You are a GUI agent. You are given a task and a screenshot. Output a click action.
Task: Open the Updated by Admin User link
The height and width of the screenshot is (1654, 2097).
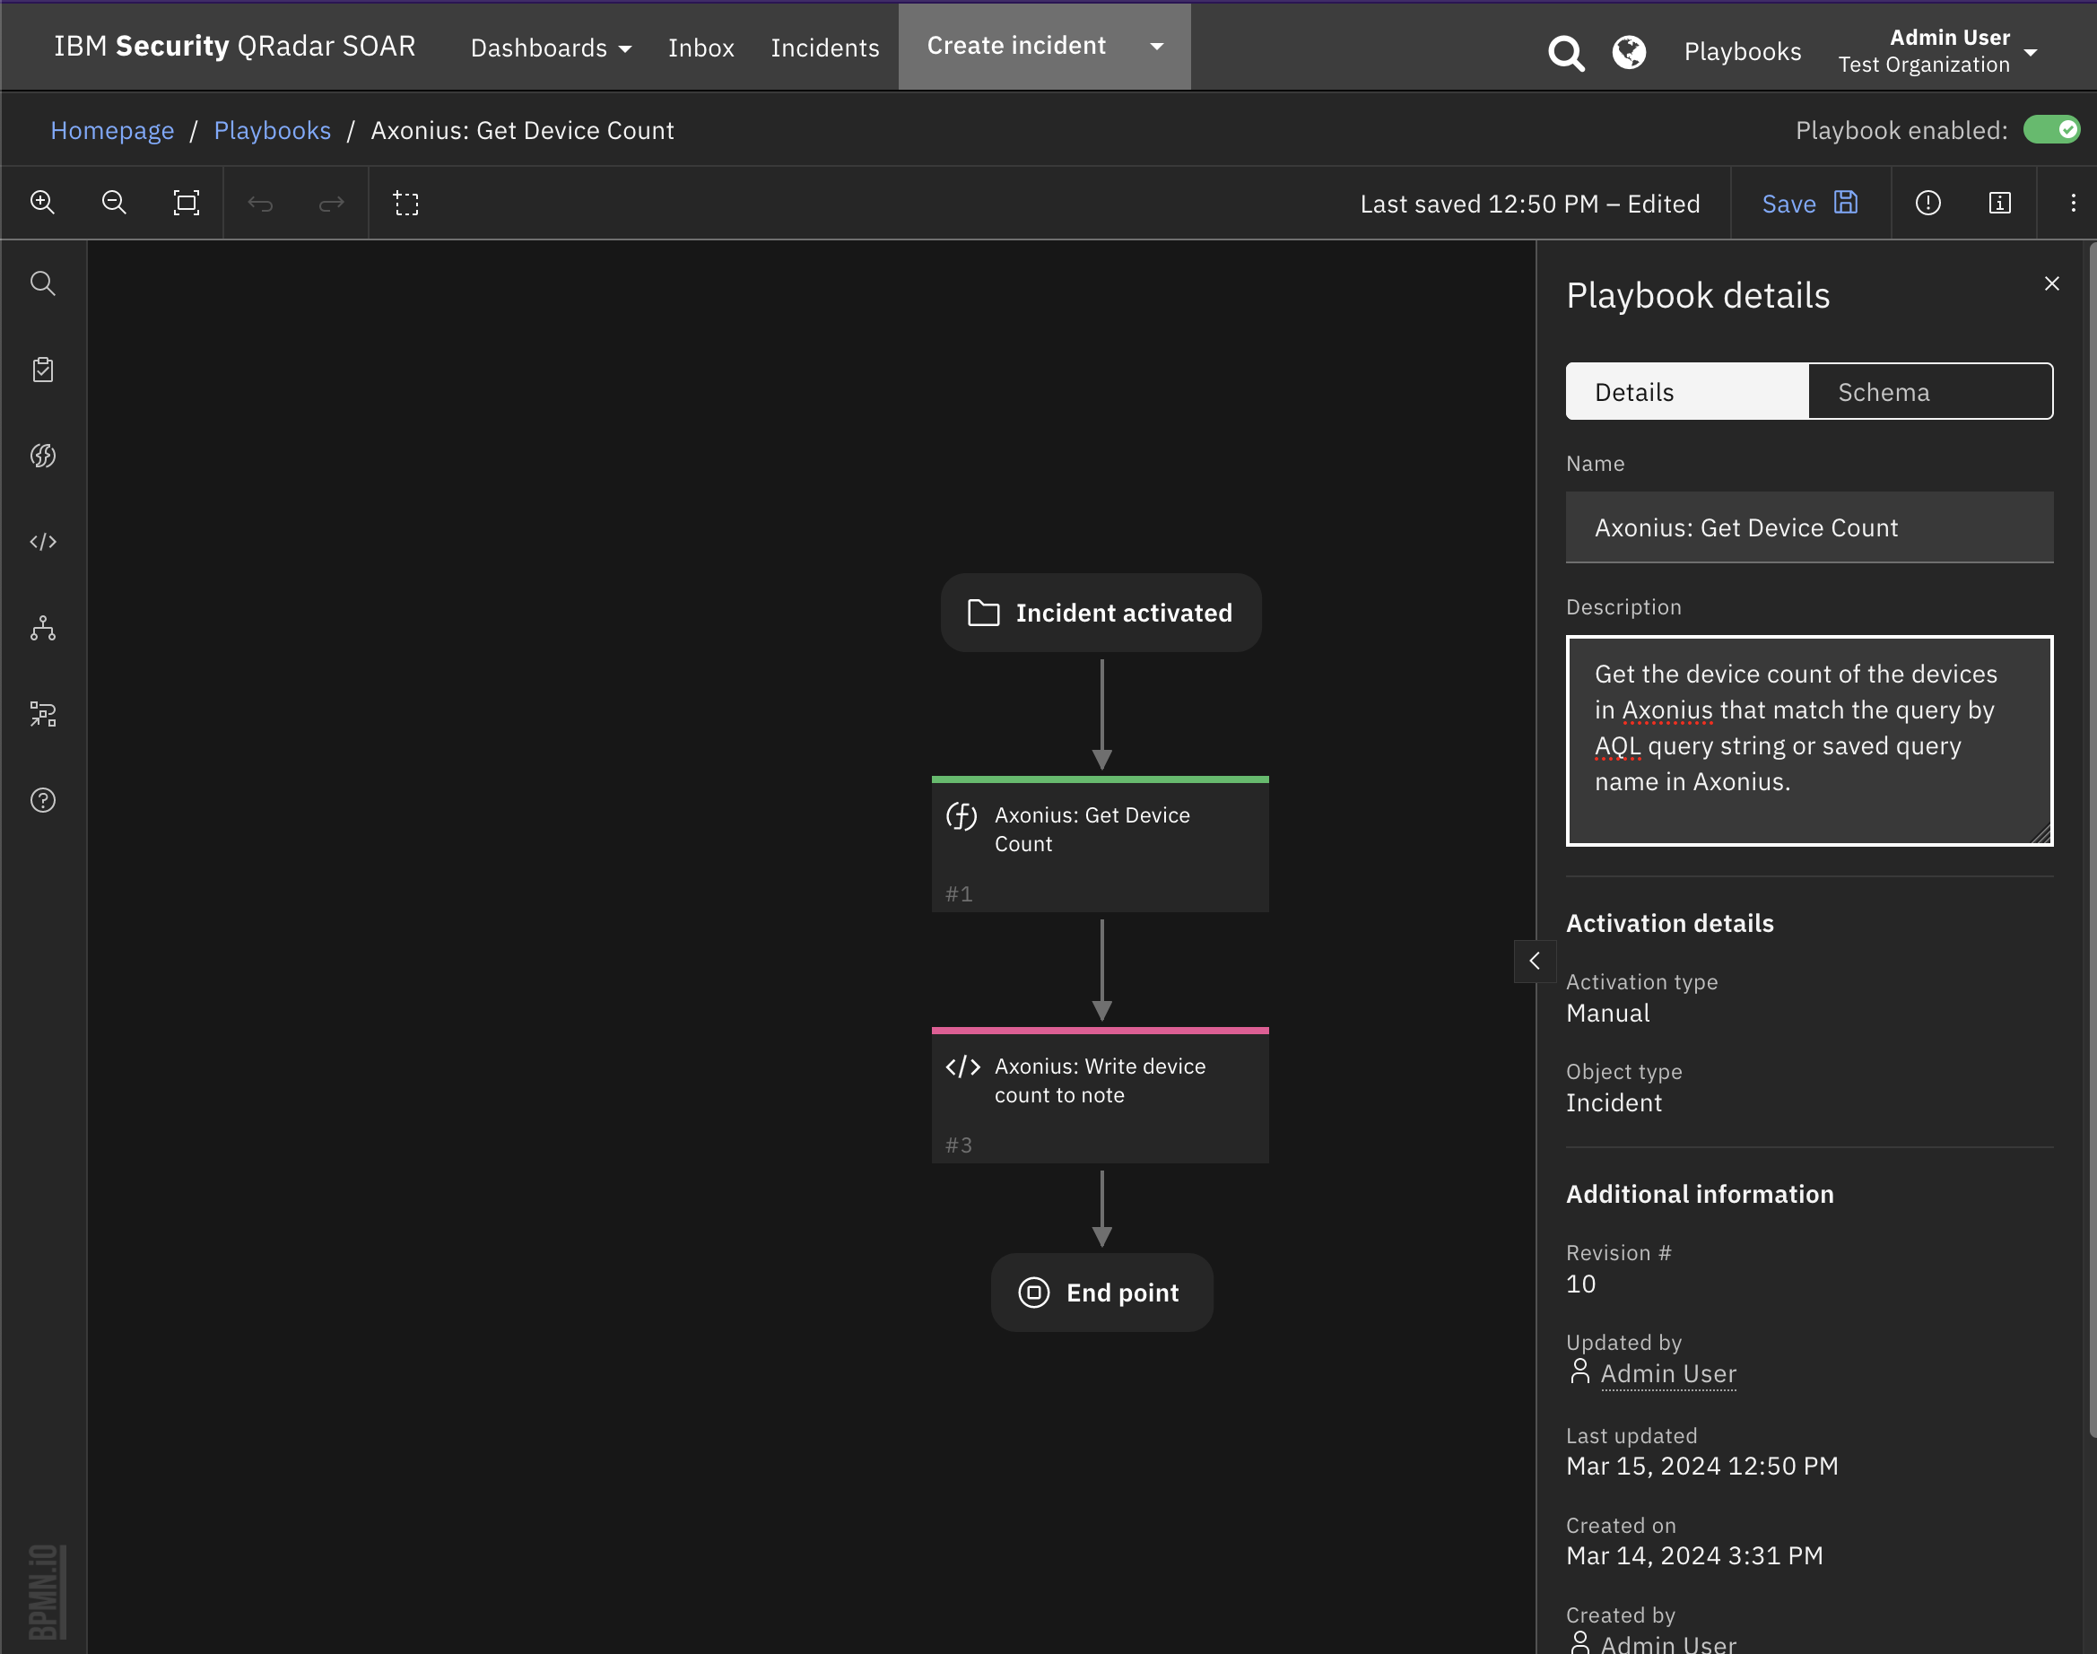1667,1373
